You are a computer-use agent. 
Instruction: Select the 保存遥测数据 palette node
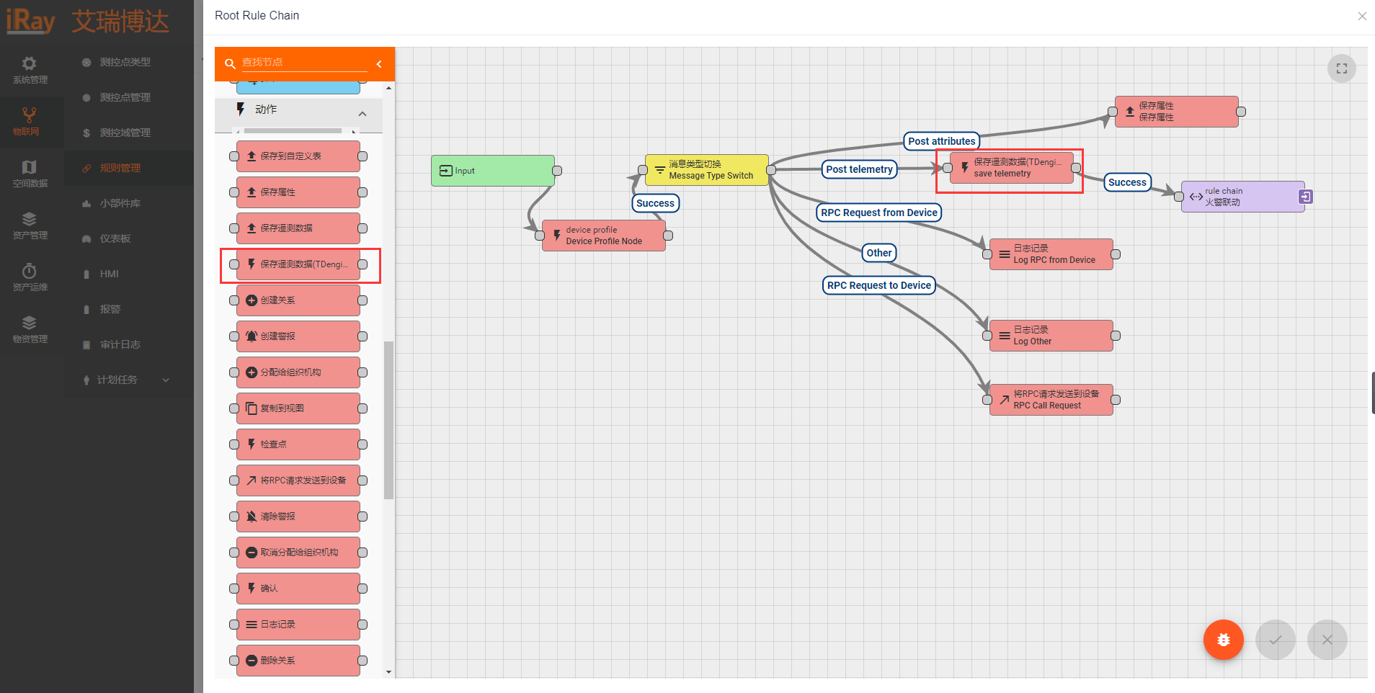coord(298,228)
